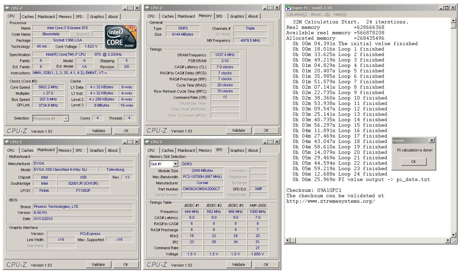Click the memory Size value 6144 MBytes
This screenshot has height=273, width=461.
(x=183, y=34)
